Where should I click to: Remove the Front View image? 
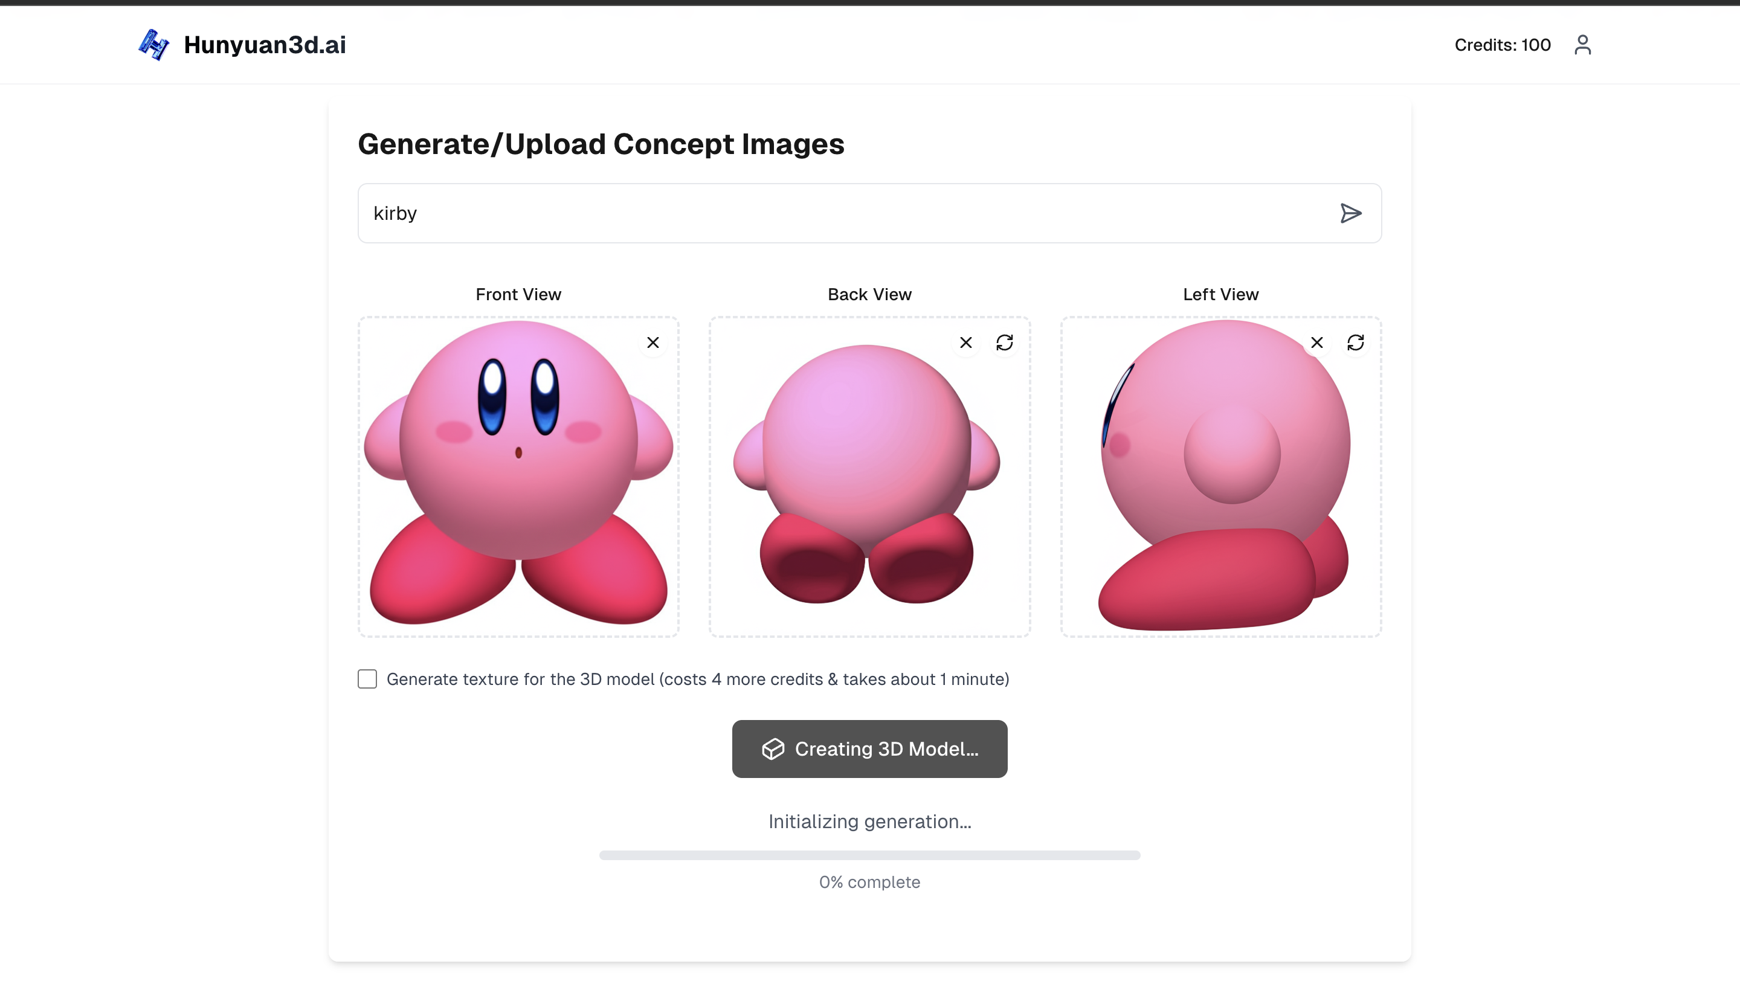coord(652,342)
